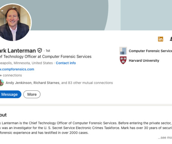172x144 pixels.
Task: Visit the compforensics.com website link
Action: (x=17, y=69)
